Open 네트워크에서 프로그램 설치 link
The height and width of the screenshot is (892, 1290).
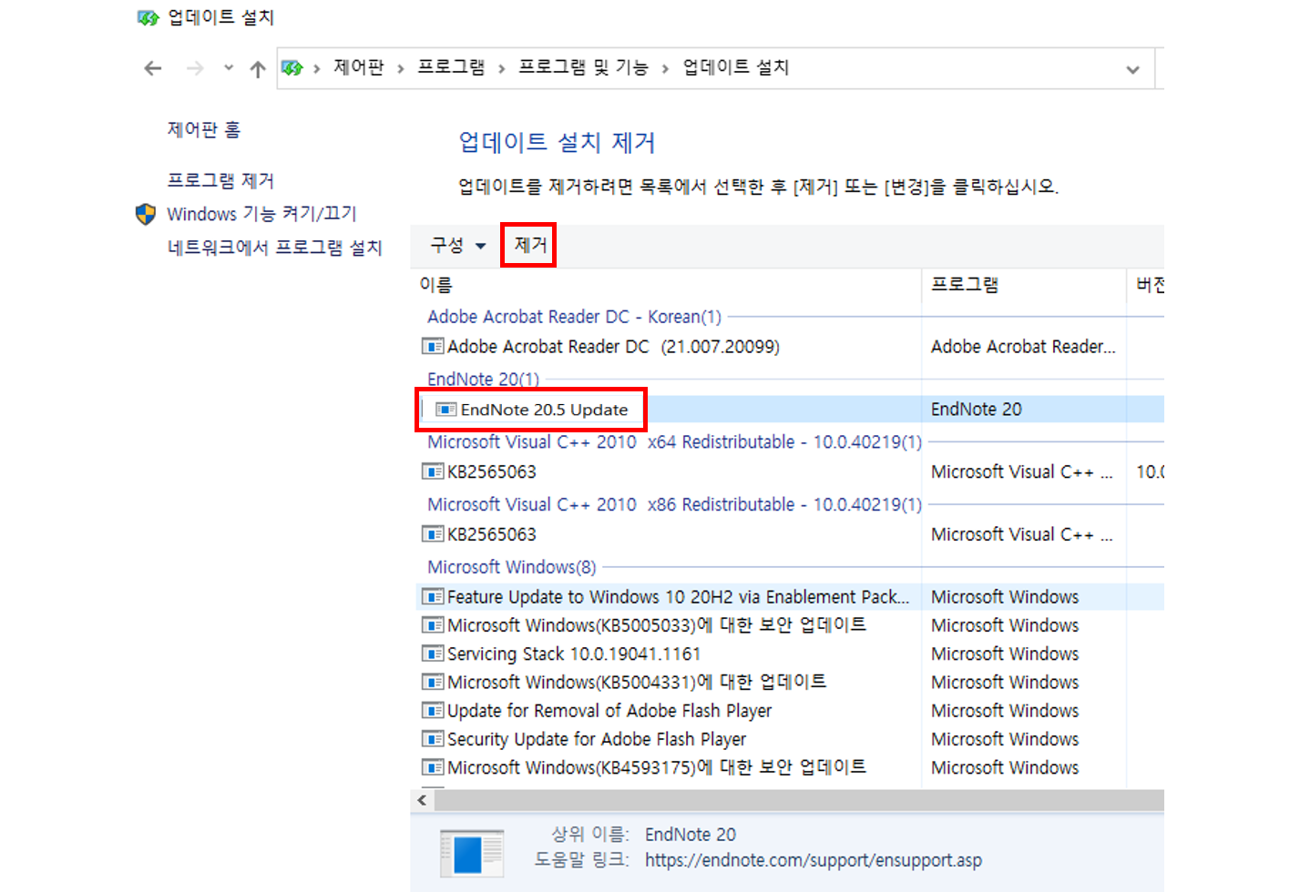274,248
